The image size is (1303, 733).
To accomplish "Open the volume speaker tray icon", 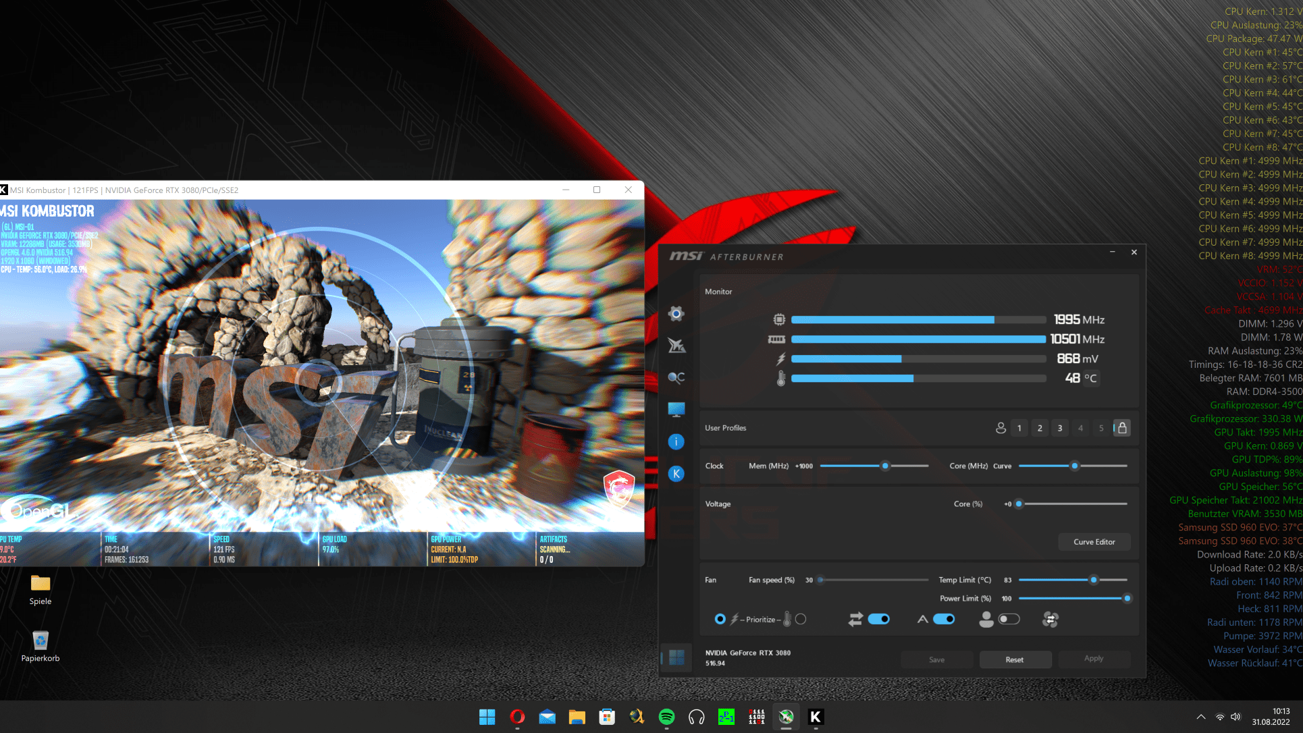I will click(x=1235, y=717).
